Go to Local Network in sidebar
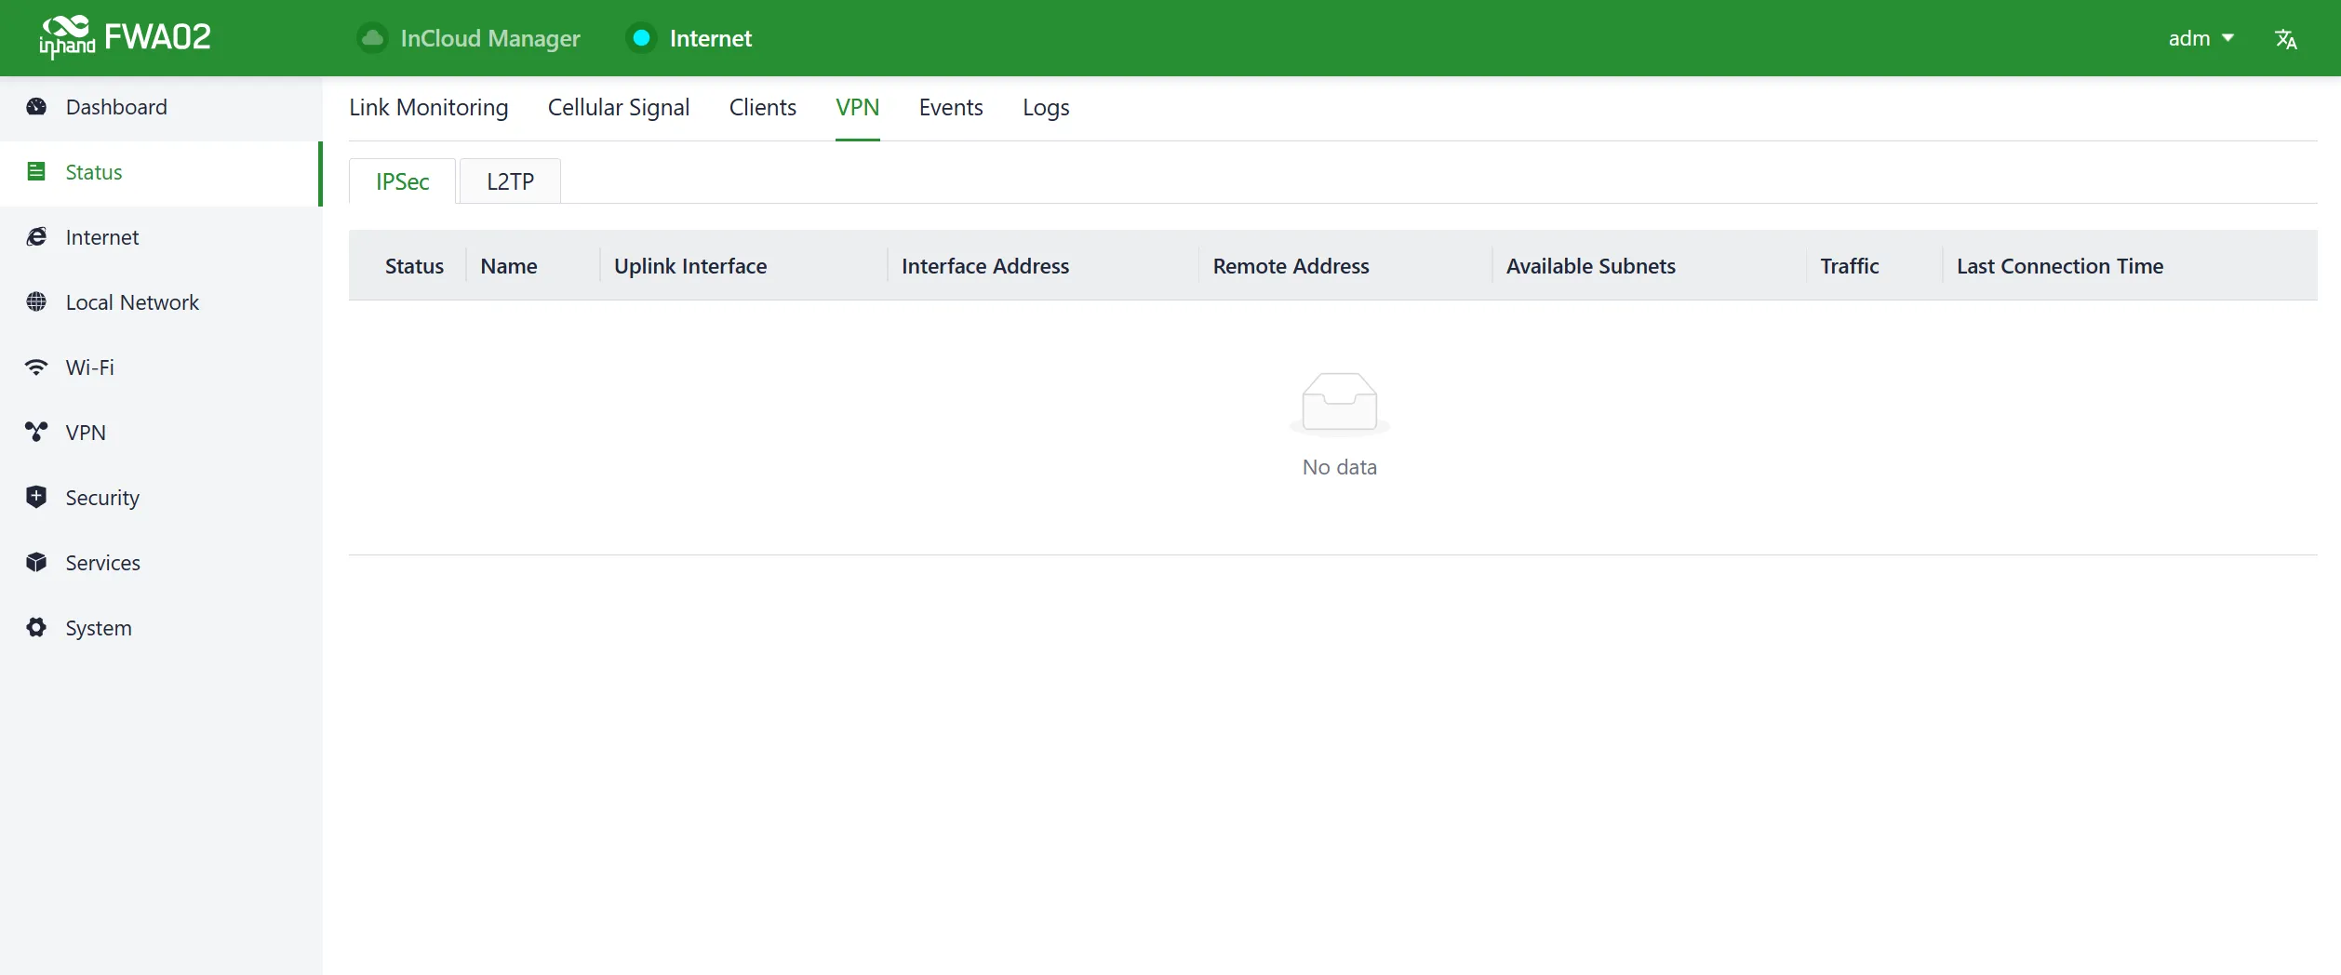2341x975 pixels. [161, 303]
